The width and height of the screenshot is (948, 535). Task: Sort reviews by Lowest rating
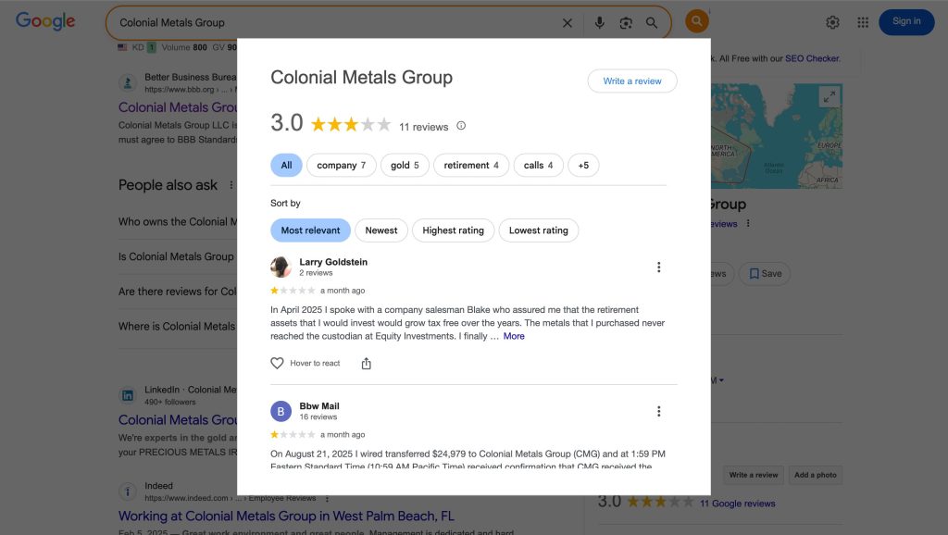538,230
